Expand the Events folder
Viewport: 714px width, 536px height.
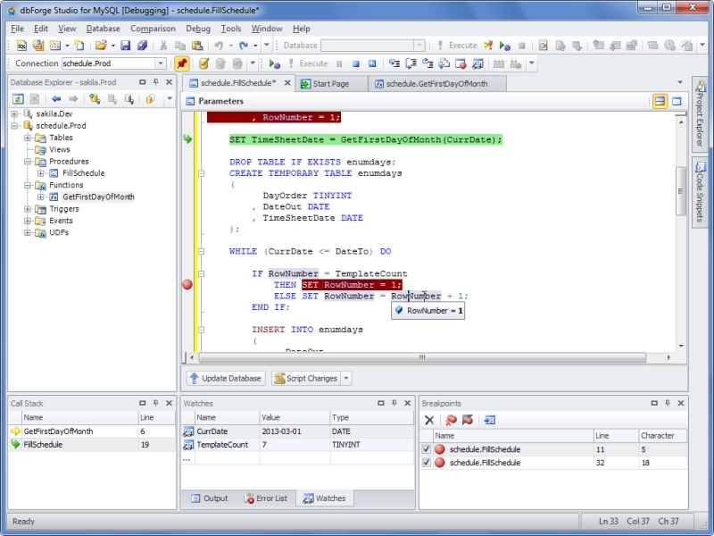28,220
